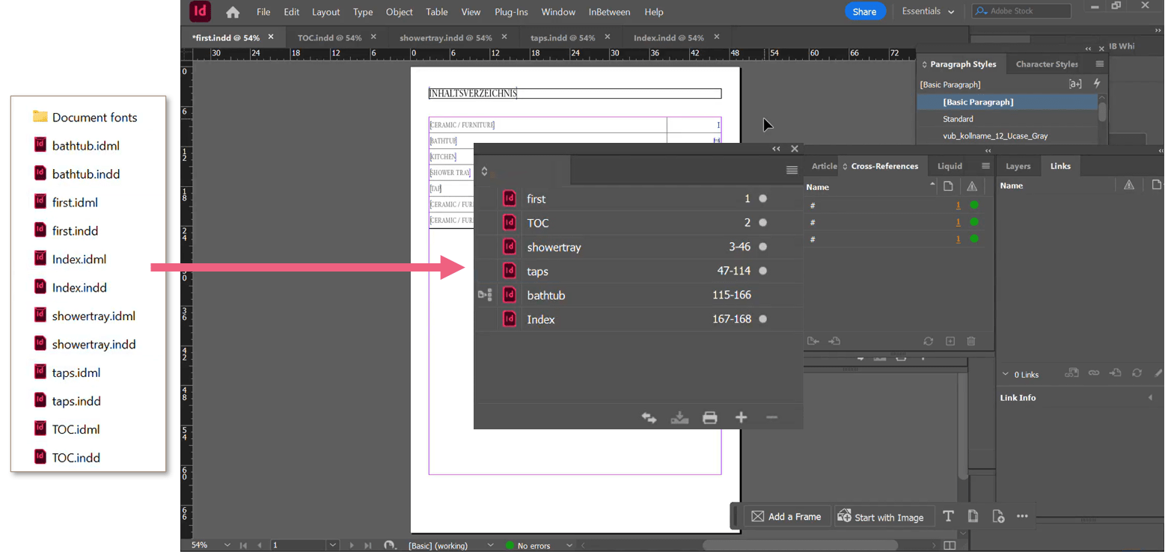Click the Add a Frame button

click(x=786, y=516)
